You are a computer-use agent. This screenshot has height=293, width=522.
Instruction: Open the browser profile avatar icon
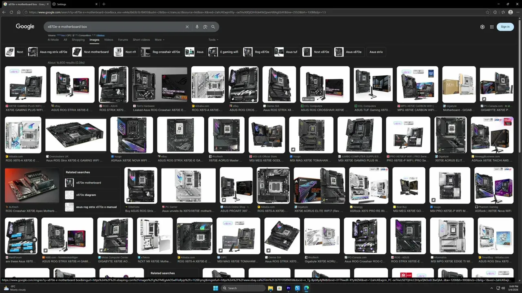[511, 12]
